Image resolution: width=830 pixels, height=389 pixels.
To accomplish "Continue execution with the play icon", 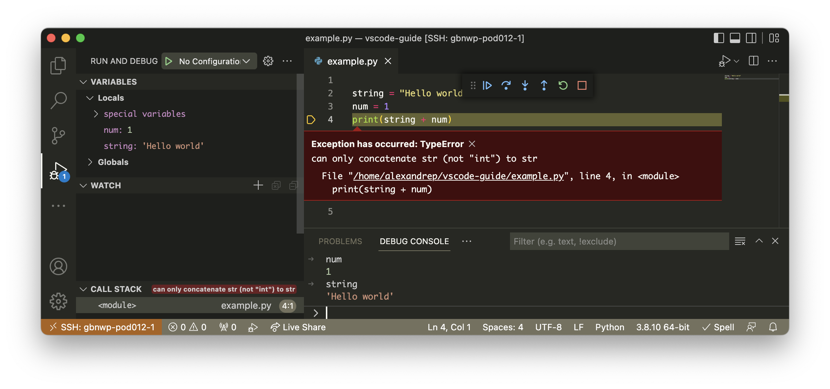I will point(487,85).
